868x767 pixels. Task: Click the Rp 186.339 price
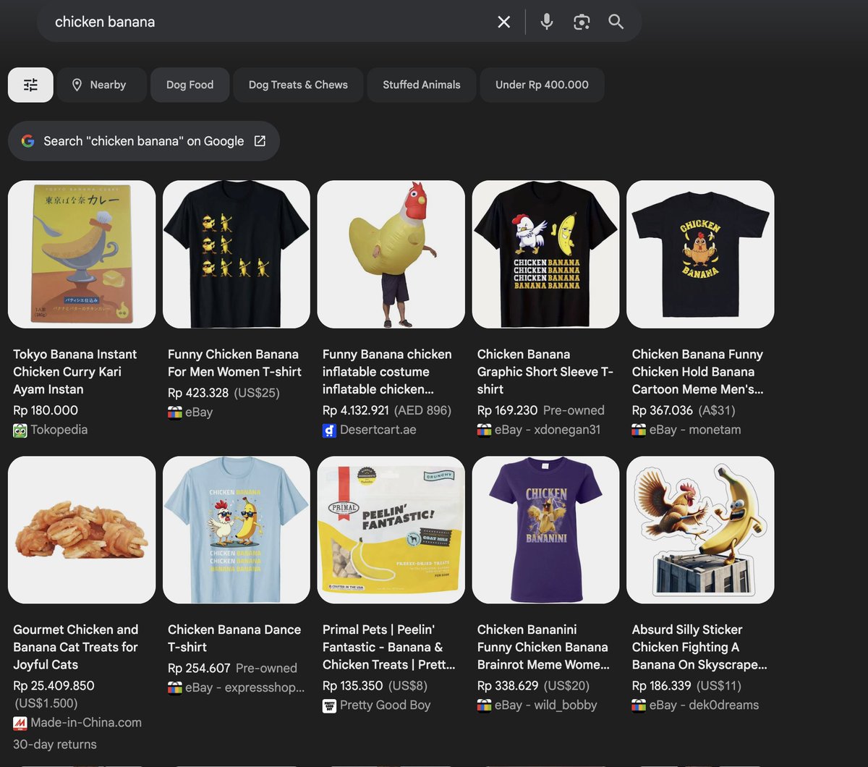coord(662,686)
